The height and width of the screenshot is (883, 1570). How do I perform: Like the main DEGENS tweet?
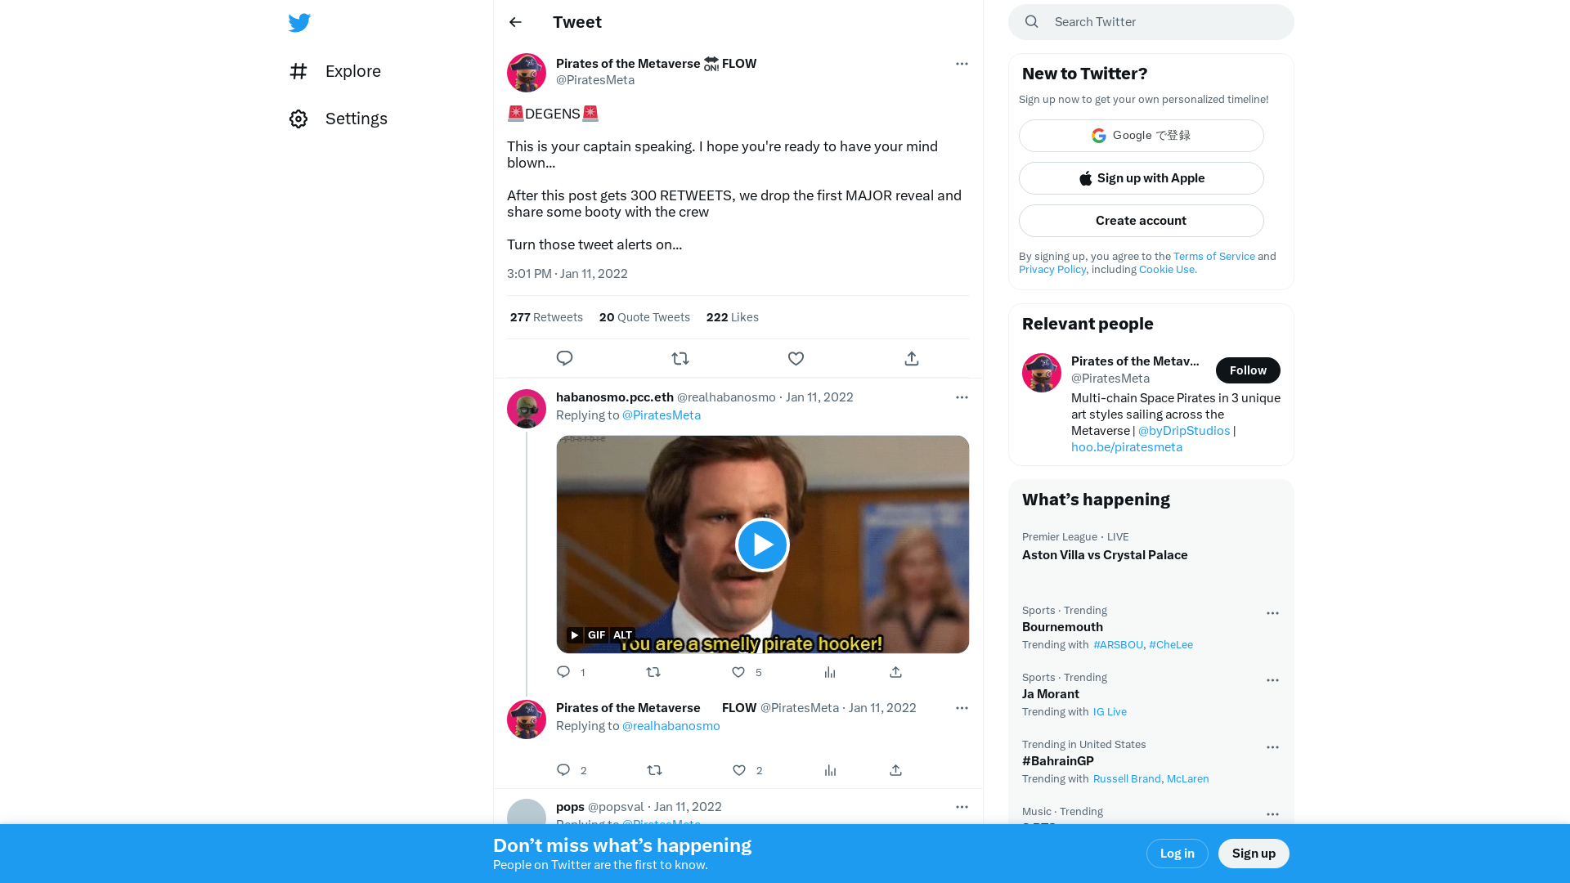[796, 358]
